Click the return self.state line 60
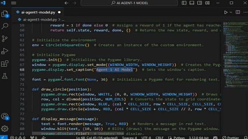 pos(90,30)
